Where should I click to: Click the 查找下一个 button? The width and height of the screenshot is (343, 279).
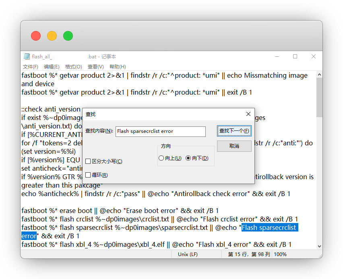tap(234, 131)
